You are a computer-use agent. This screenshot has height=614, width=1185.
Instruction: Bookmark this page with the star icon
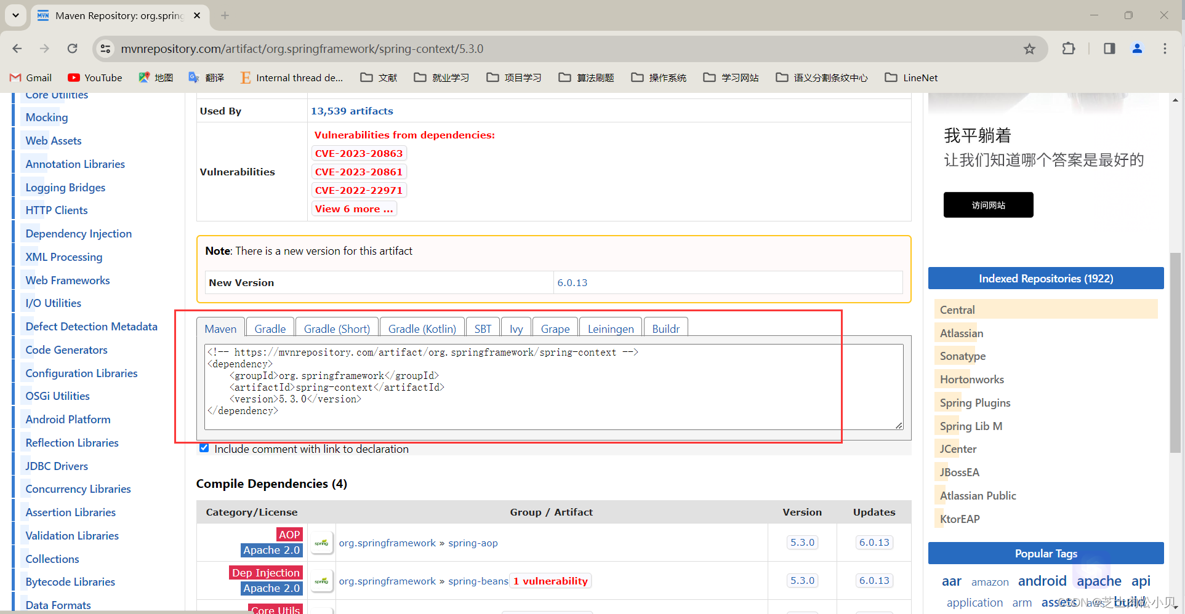coord(1029,48)
